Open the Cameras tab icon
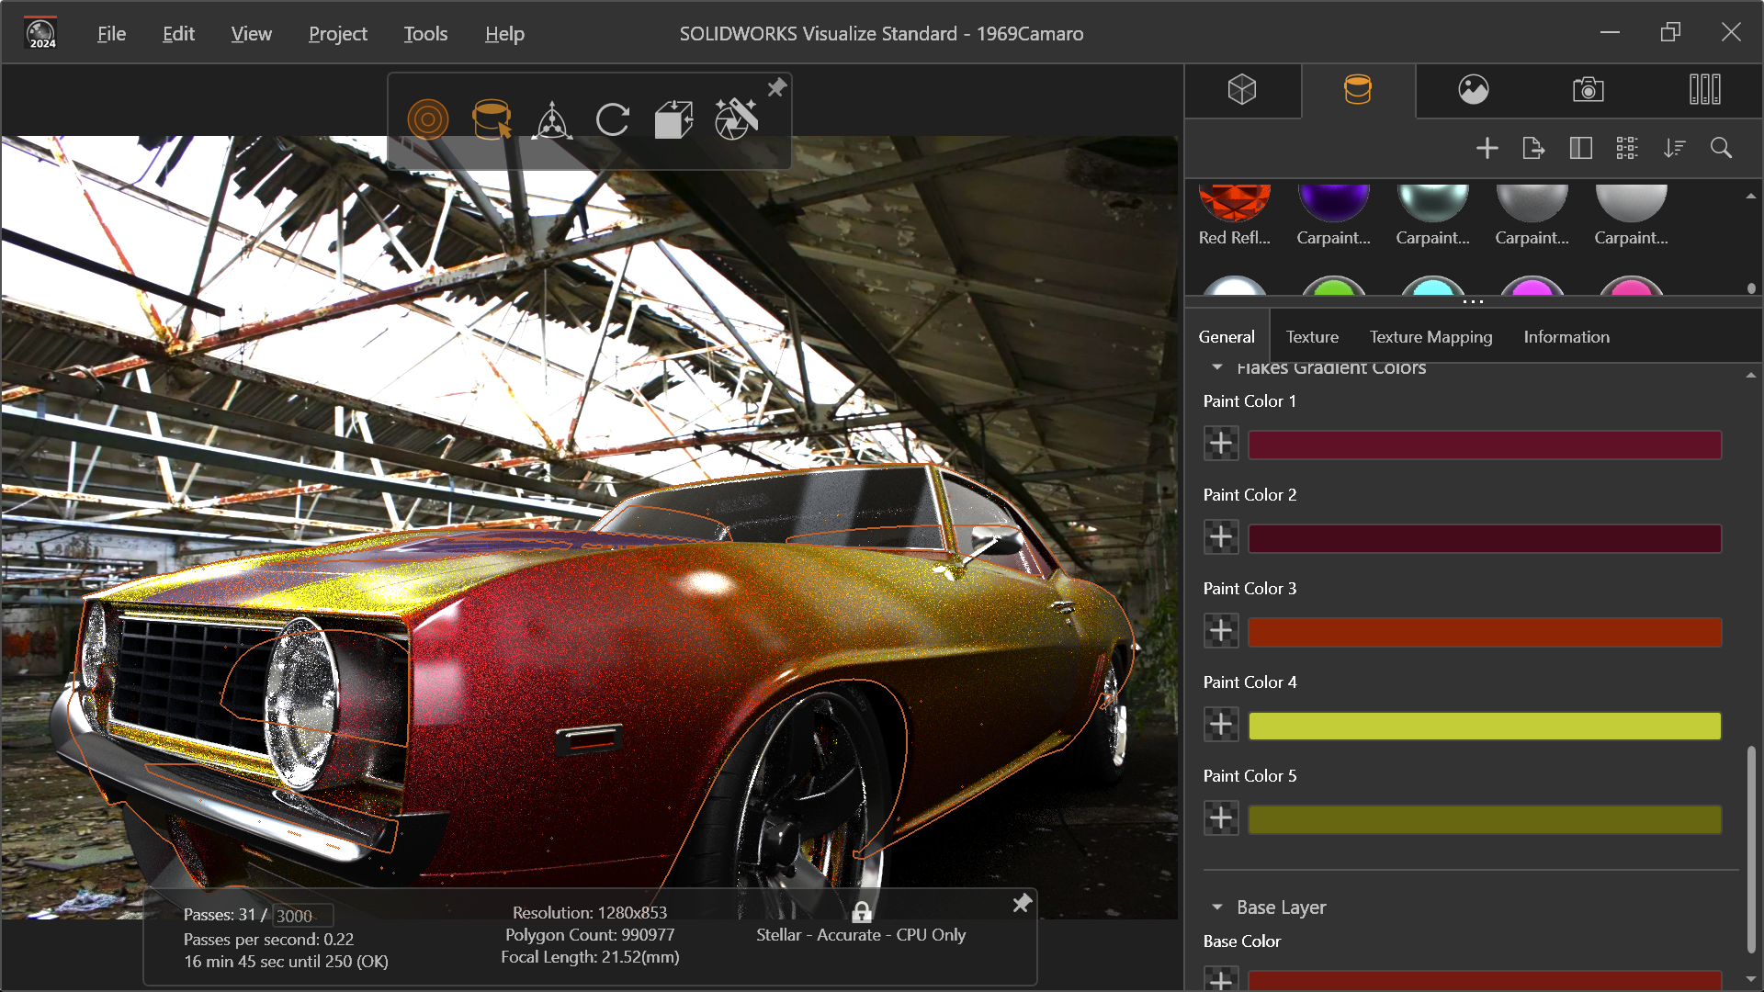The image size is (1764, 992). pyautogui.click(x=1588, y=90)
